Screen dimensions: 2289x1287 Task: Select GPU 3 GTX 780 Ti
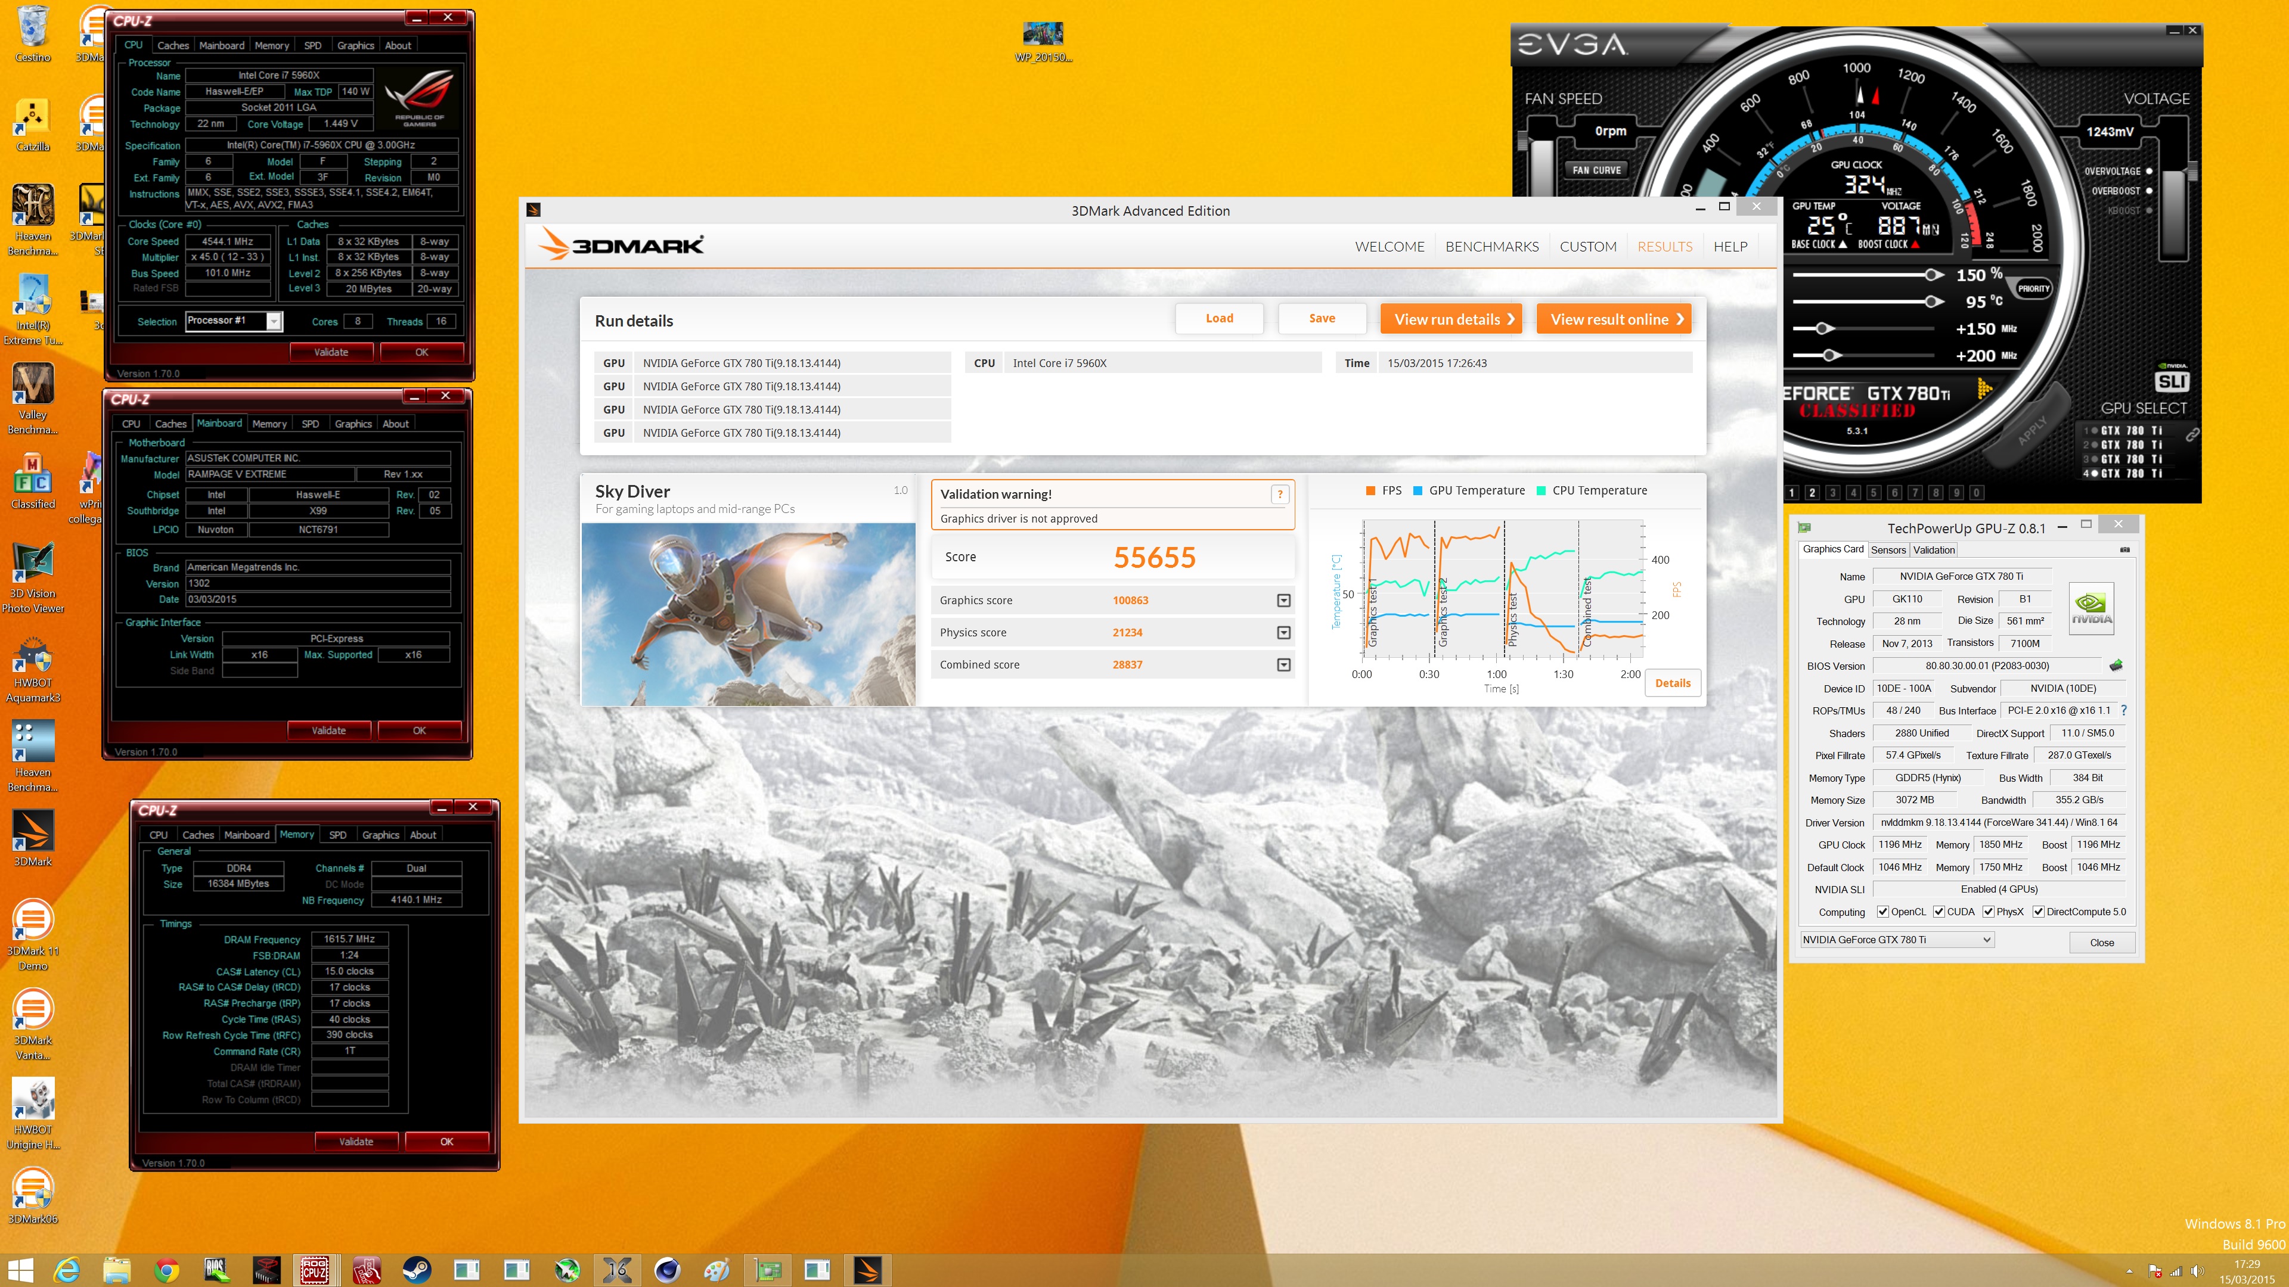click(x=2124, y=459)
